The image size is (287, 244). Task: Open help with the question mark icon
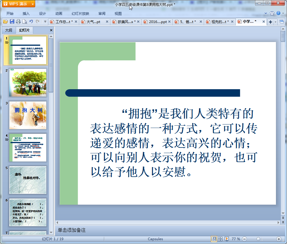(278, 13)
